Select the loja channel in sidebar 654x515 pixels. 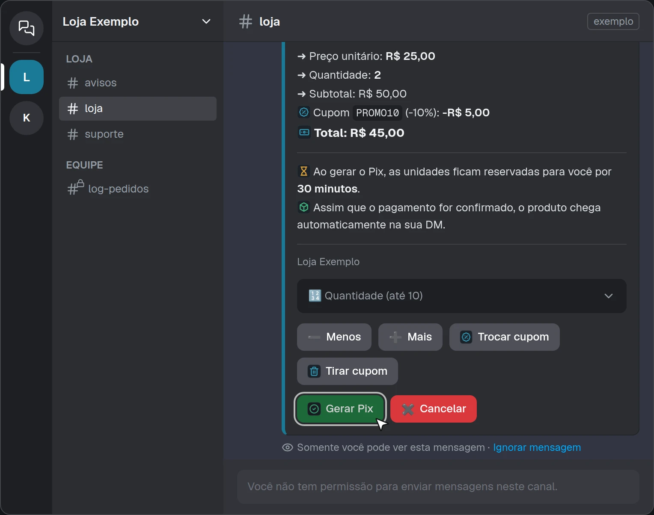[138, 109]
